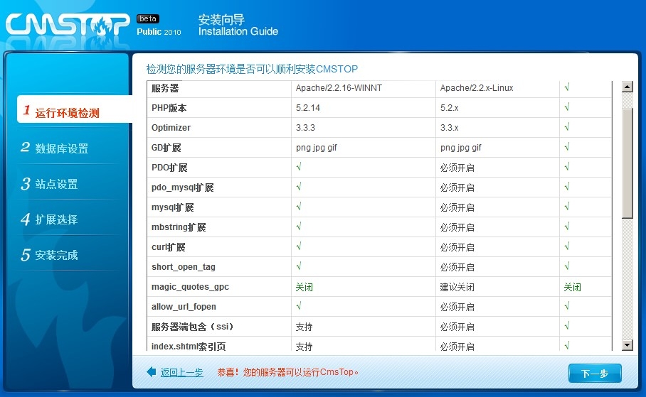Click the scrollbar track below the thumb

[627, 279]
